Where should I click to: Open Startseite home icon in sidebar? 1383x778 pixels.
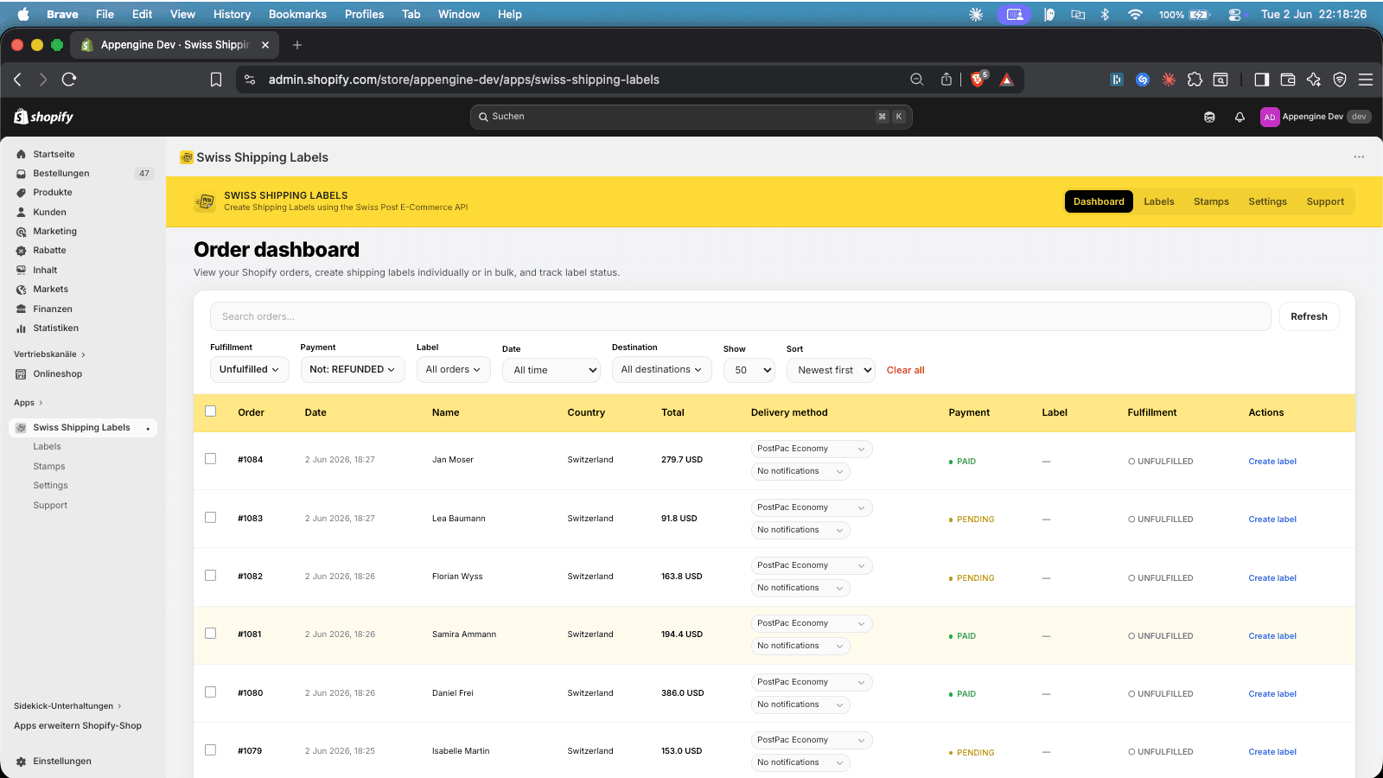pyautogui.click(x=21, y=154)
